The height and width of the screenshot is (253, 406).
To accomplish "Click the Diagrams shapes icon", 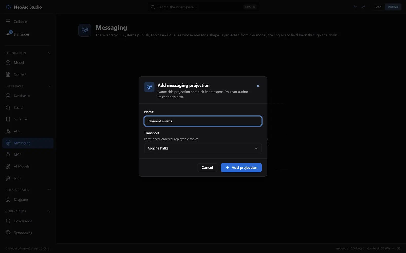I will [x=8, y=200].
